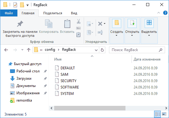Screen dimensions: 169x118
Task: Click the Rename icon in ribbon
Action: pos(100,33)
